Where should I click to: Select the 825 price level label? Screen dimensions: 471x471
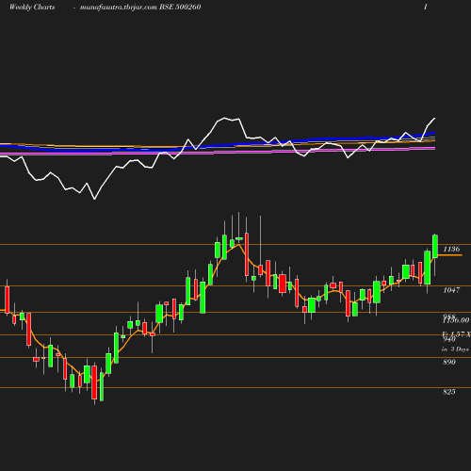pos(449,392)
